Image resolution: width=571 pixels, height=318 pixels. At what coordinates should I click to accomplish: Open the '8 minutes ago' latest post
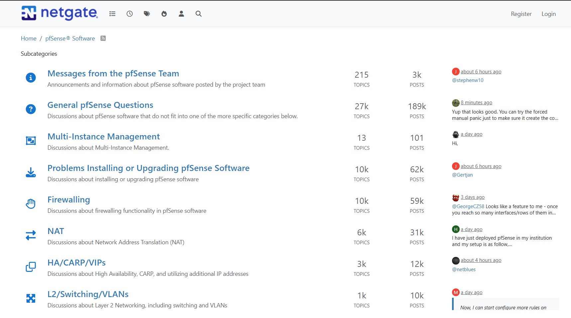476,103
